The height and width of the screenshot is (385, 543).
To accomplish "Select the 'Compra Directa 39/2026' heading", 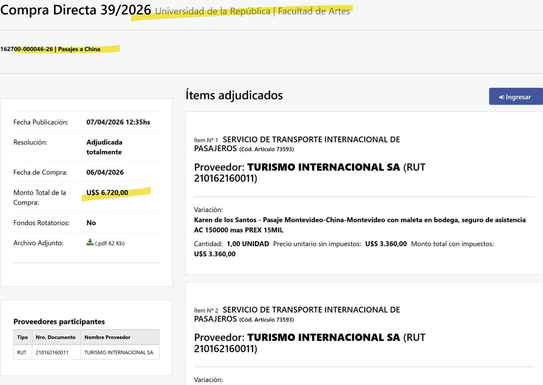I will click(x=76, y=10).
